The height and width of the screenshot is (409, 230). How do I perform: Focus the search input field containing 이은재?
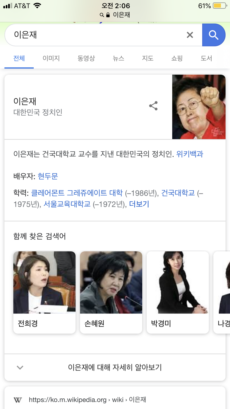(x=95, y=35)
